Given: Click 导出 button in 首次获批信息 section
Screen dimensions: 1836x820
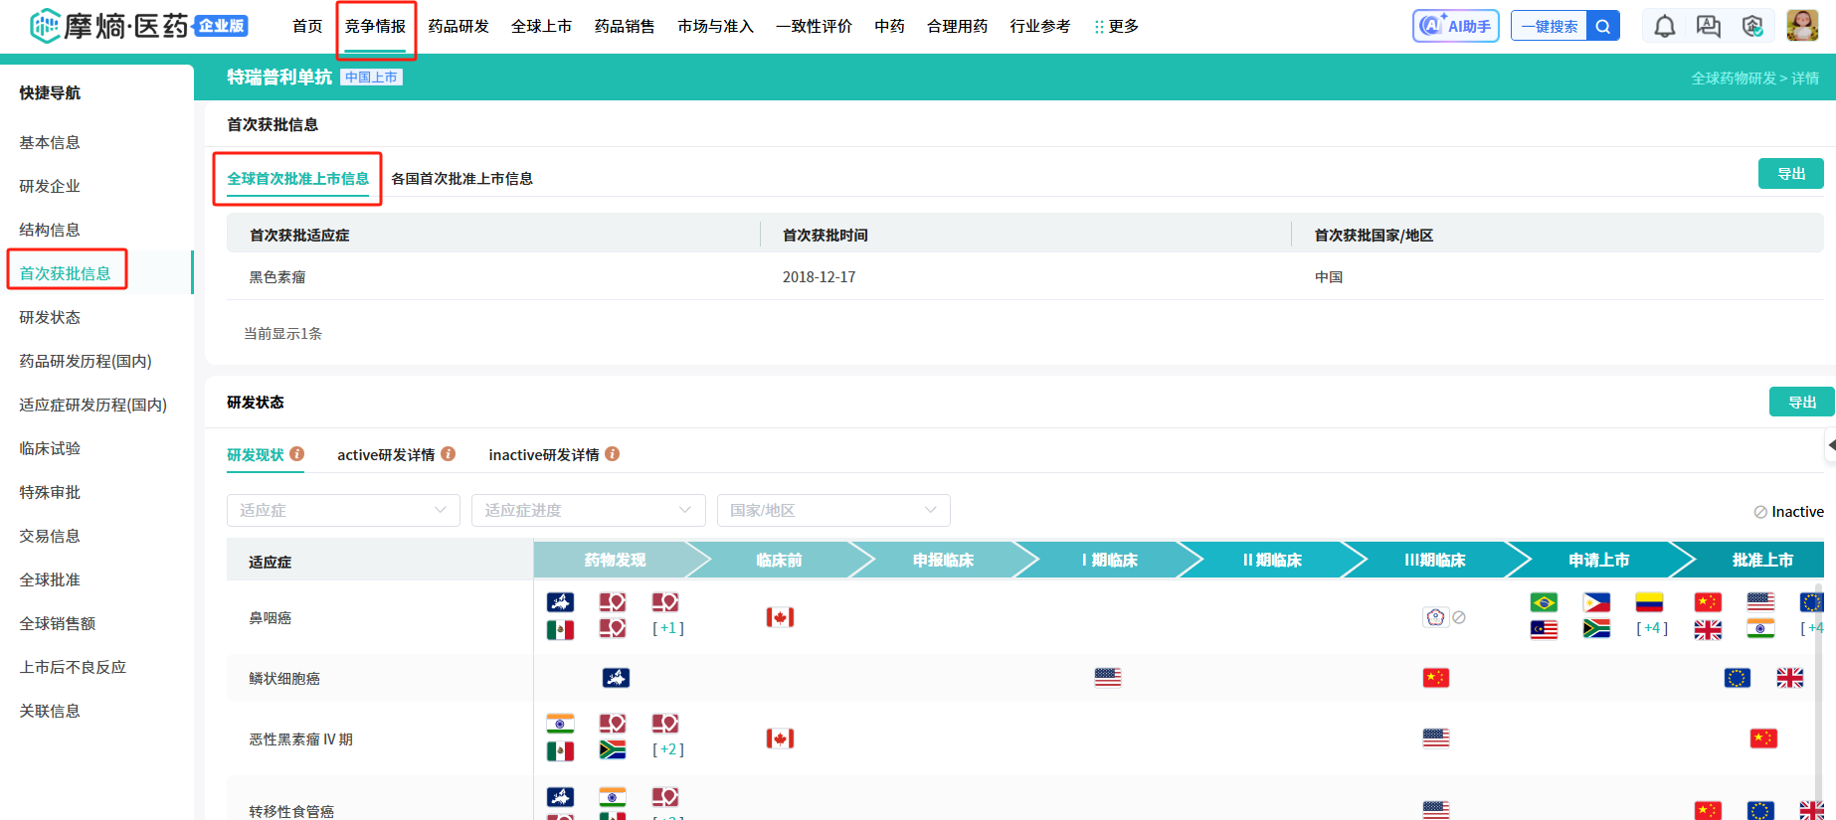Looking at the screenshot, I should pos(1790,174).
